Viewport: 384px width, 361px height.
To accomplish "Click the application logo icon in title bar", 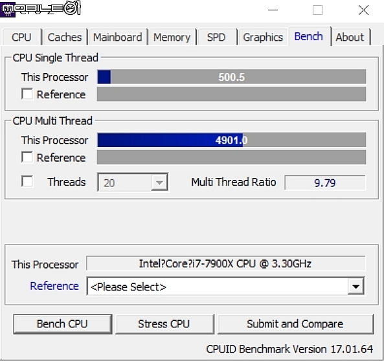I will coord(8,9).
